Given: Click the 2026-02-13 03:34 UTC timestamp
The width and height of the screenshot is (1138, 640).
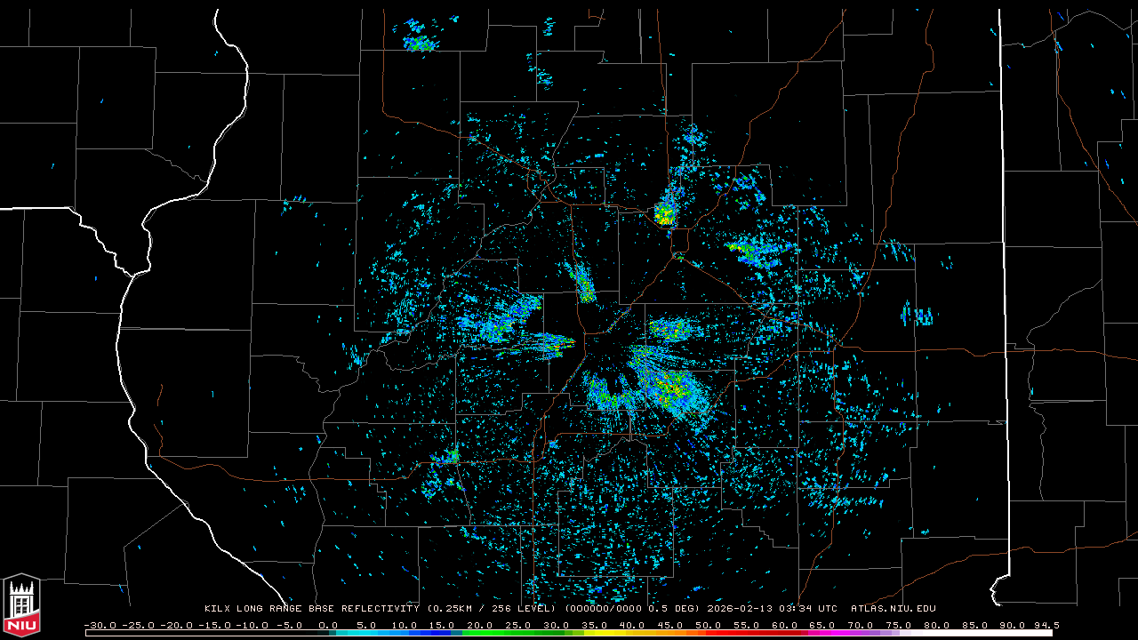Looking at the screenshot, I should tap(772, 609).
